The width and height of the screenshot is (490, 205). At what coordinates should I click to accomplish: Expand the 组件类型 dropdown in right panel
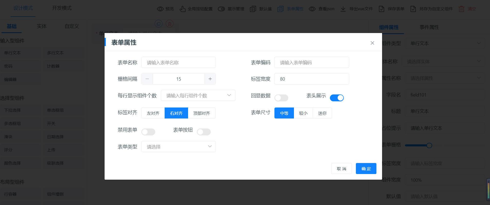[445, 43]
